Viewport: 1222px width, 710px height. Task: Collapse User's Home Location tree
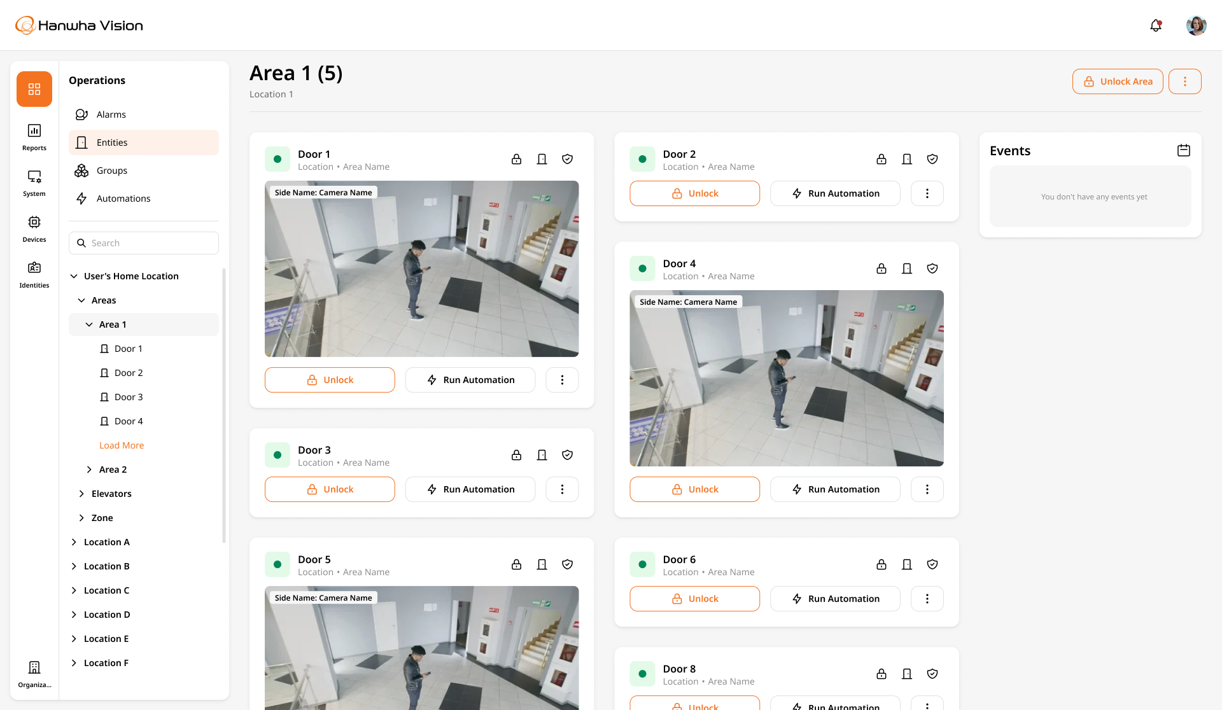coord(74,276)
